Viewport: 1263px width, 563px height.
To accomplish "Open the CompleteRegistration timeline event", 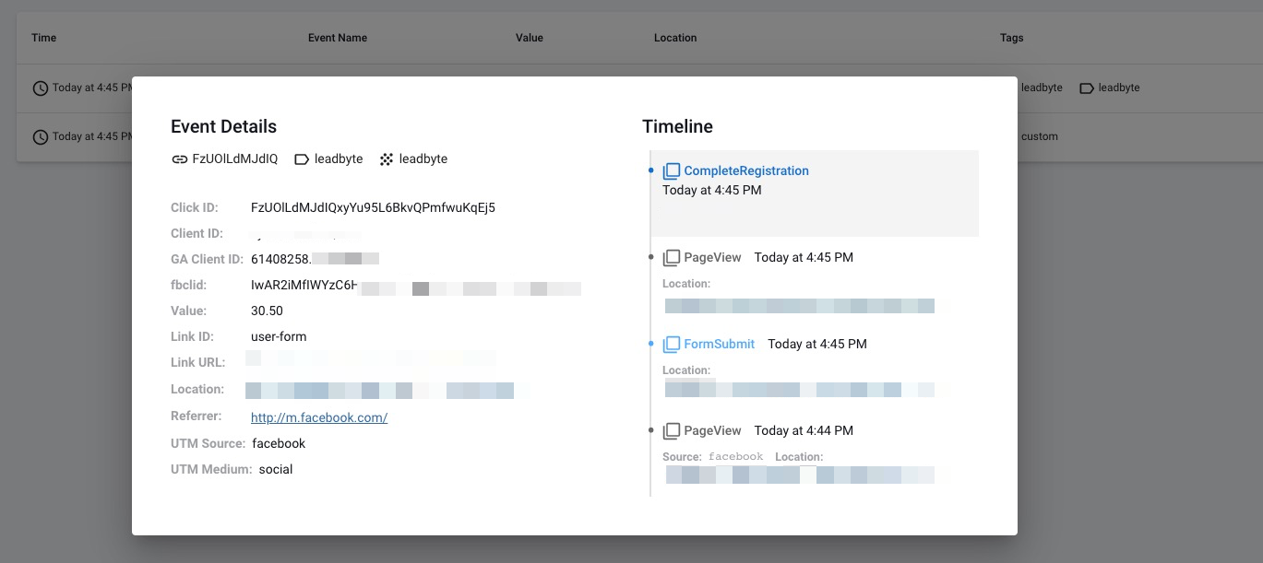I will [746, 171].
